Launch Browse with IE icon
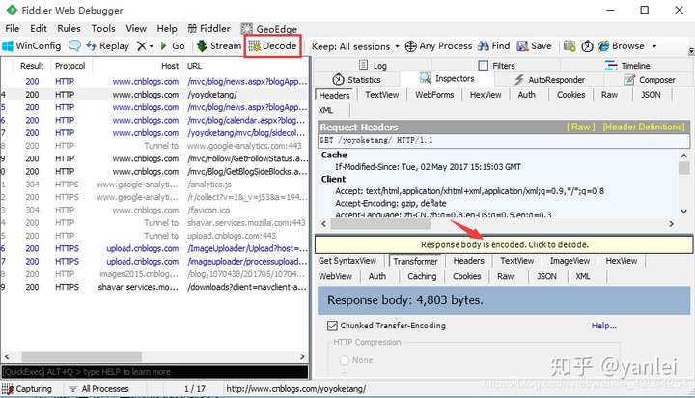The height and width of the screenshot is (398, 695). [x=603, y=46]
